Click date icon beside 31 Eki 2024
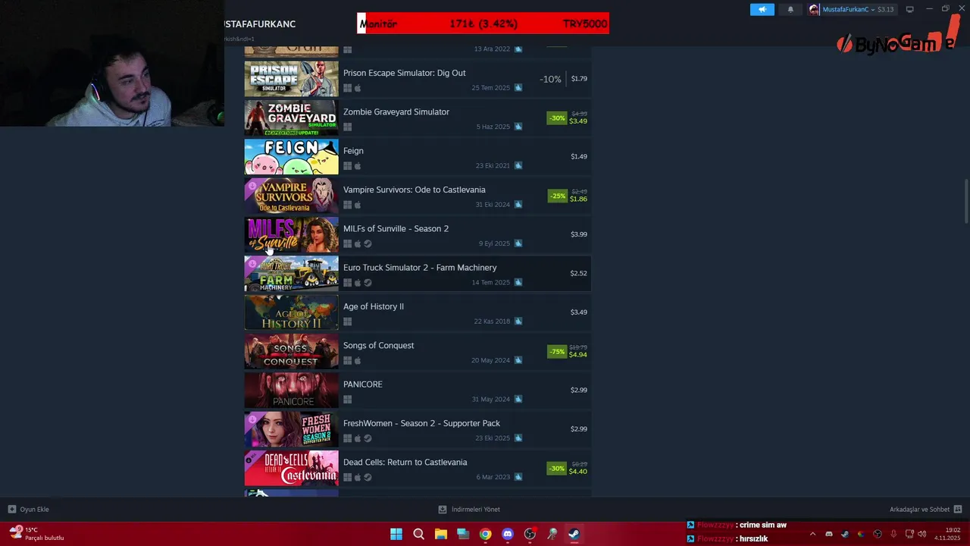This screenshot has height=546, width=970. coord(518,205)
